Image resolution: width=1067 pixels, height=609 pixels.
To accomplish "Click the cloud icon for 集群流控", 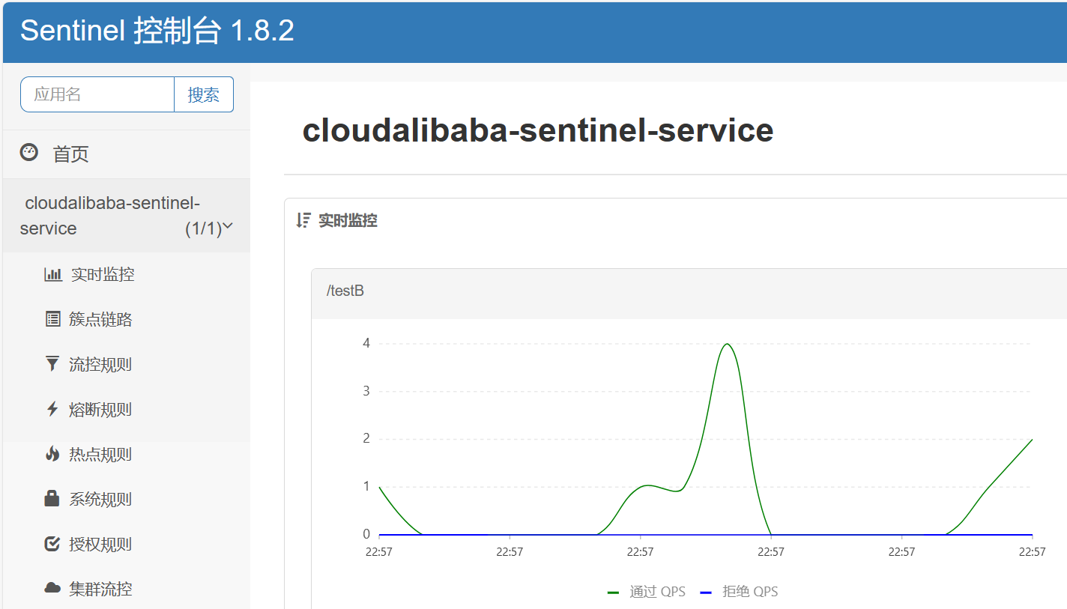I will [52, 589].
